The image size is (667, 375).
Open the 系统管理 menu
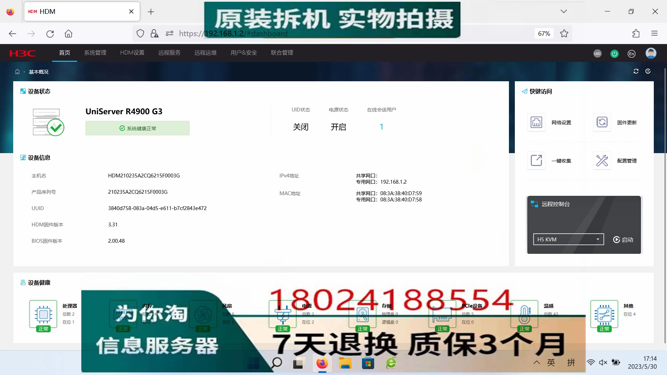point(95,53)
